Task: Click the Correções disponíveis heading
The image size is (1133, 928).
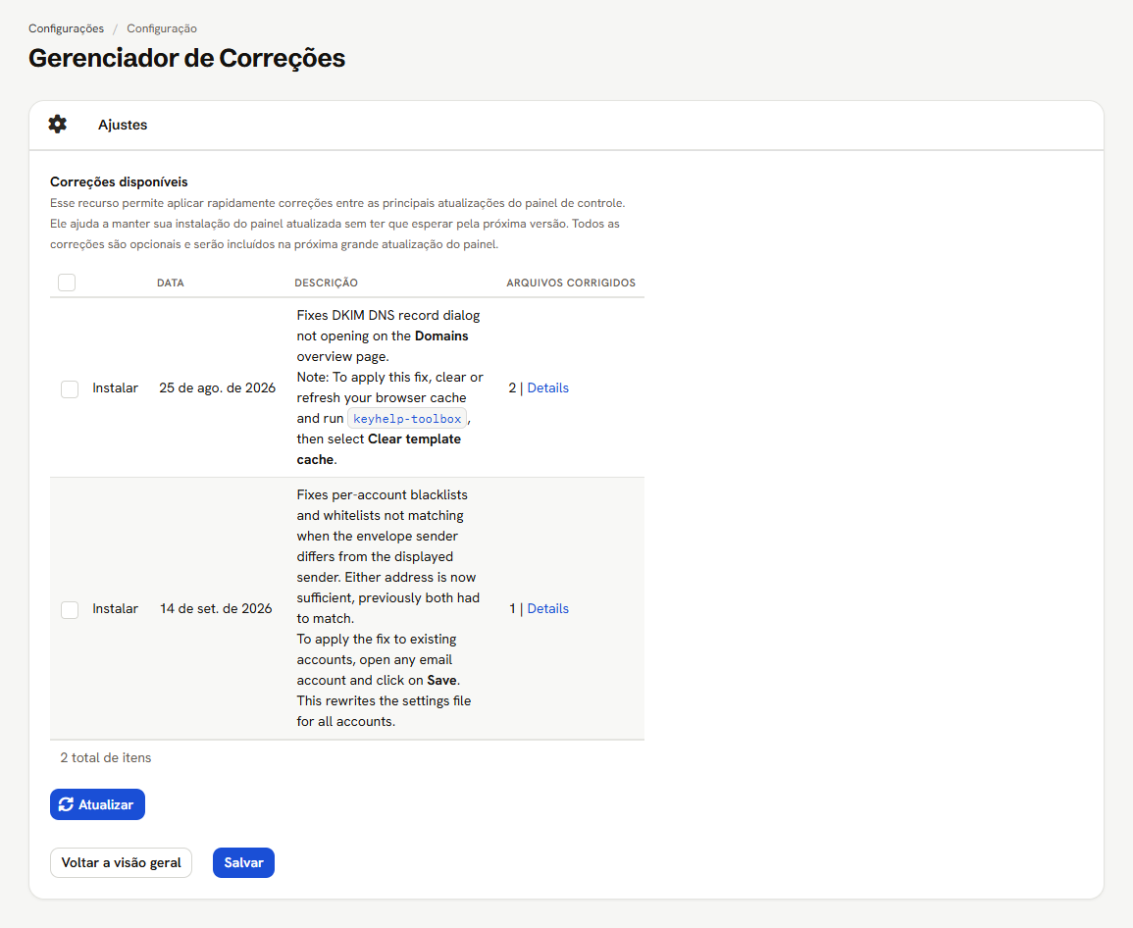Action: (119, 182)
